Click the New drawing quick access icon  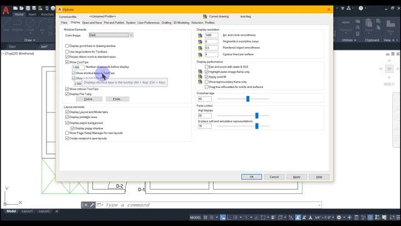tap(15, 8)
